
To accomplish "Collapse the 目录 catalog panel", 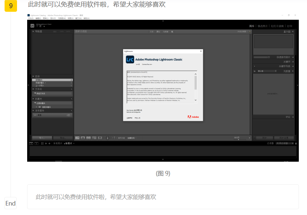I will point(33,76).
